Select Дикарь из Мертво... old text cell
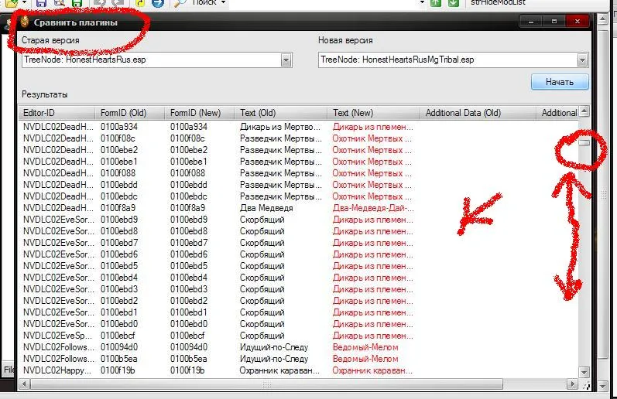 [x=280, y=127]
